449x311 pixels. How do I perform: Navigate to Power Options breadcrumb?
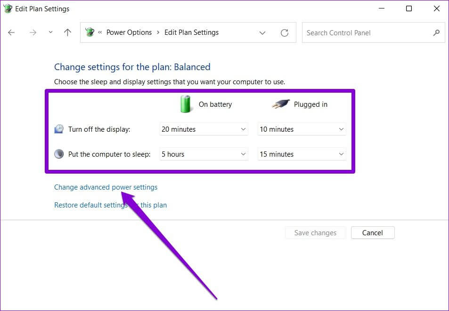pyautogui.click(x=129, y=32)
